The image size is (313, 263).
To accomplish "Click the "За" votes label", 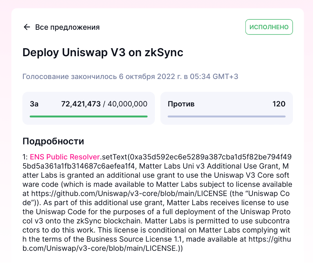I will point(34,104).
